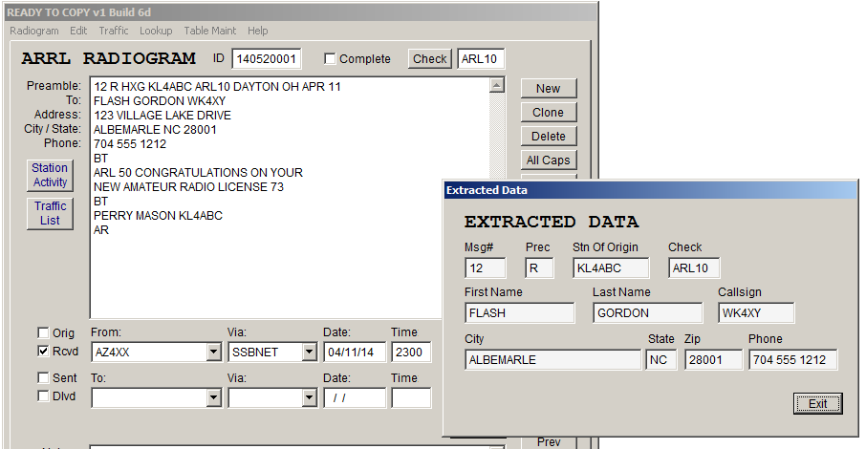Click the First Name field FLASH

pos(519,313)
